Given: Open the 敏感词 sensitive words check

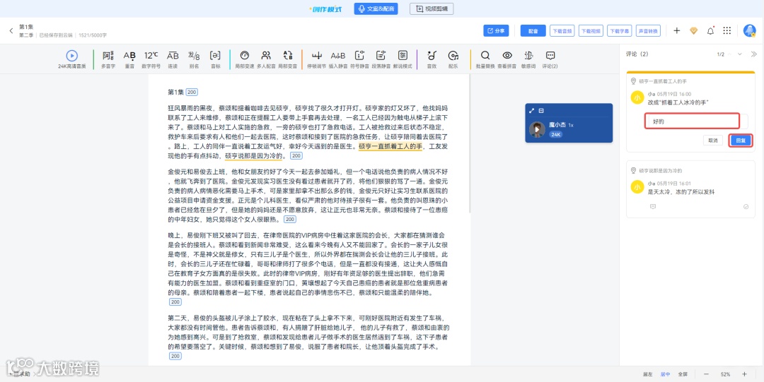Looking at the screenshot, I should pyautogui.click(x=528, y=59).
